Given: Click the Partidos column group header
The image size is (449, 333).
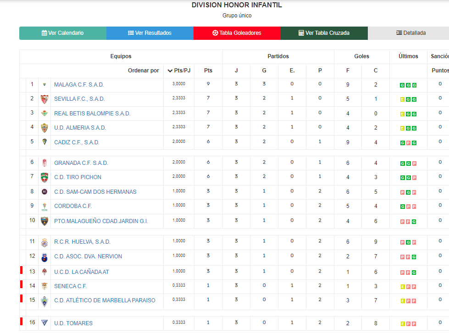Looking at the screenshot, I should tap(278, 56).
